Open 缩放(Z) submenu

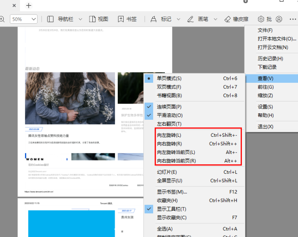[271, 96]
